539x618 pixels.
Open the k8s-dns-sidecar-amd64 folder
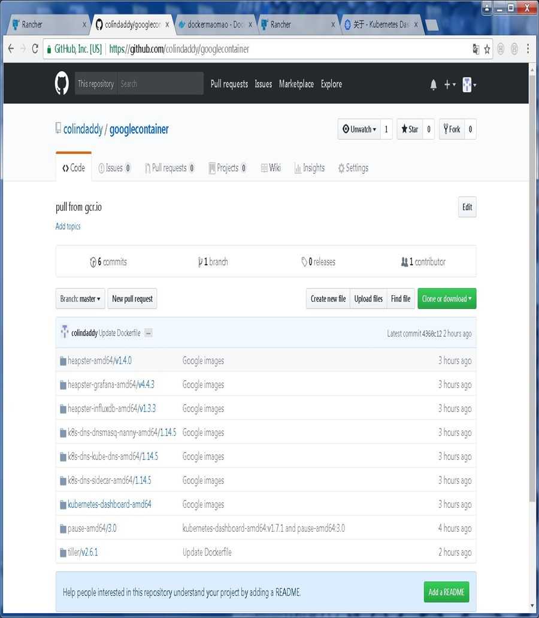[x=109, y=480]
